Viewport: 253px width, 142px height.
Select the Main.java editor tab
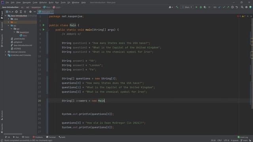[46, 12]
